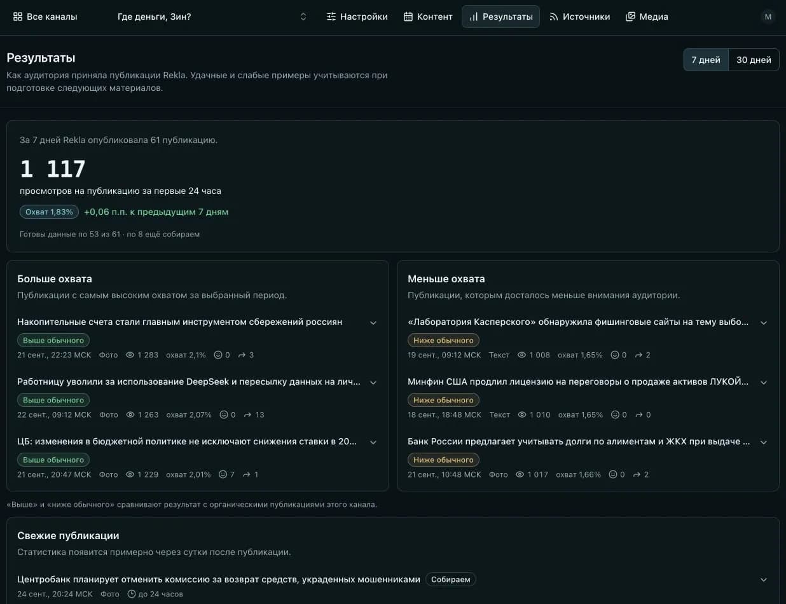This screenshot has width=786, height=604.
Task: Click the Результаты bar chart icon
Action: [x=473, y=17]
